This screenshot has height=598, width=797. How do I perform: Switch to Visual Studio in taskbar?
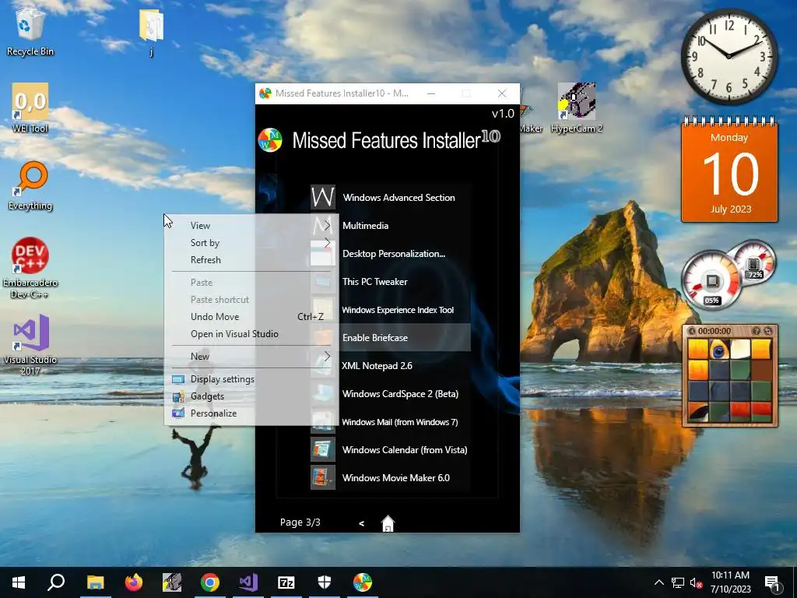coord(248,582)
